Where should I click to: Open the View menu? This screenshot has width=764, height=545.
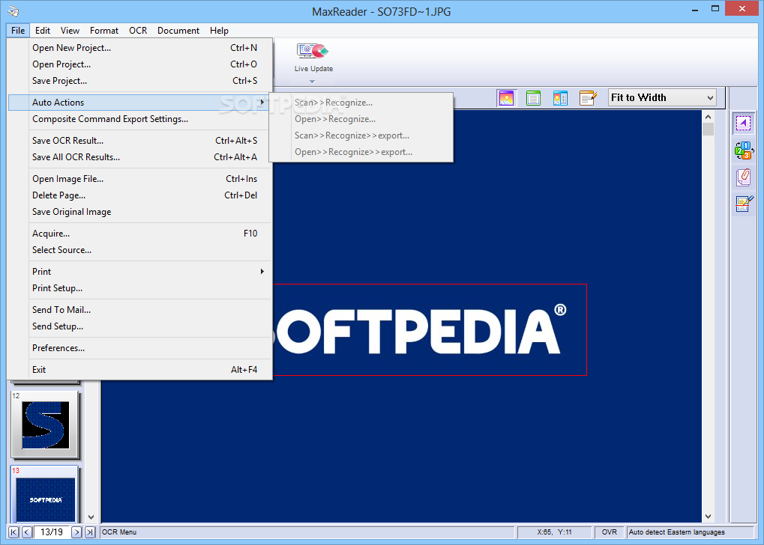click(x=70, y=31)
